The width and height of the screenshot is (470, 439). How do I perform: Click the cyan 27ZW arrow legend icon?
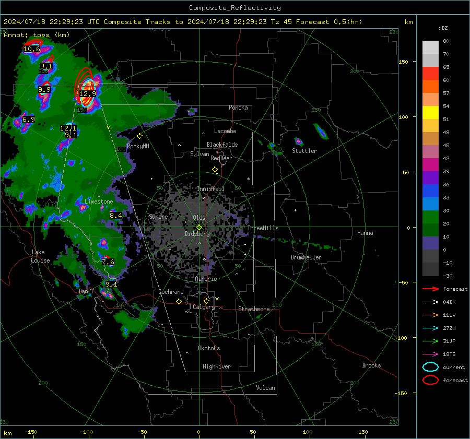pos(430,328)
